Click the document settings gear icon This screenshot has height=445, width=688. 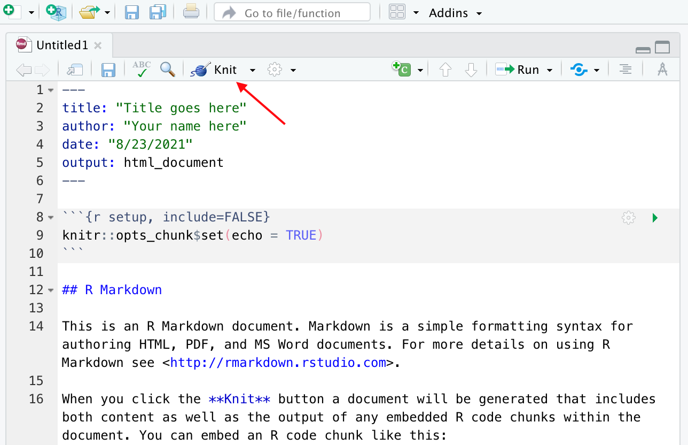coord(275,70)
